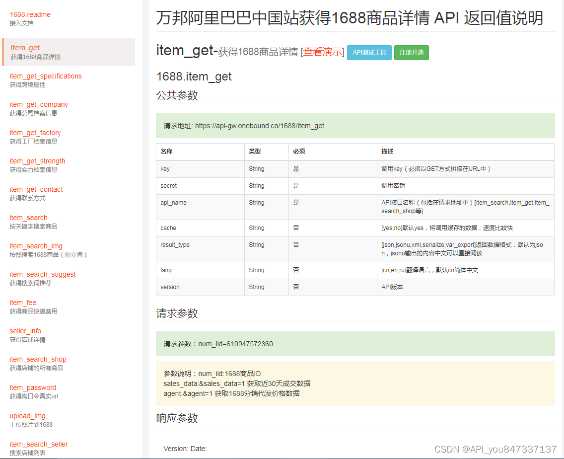The height and width of the screenshot is (459, 564).
Task: Click the 公共参数 section heading
Action: pos(177,95)
